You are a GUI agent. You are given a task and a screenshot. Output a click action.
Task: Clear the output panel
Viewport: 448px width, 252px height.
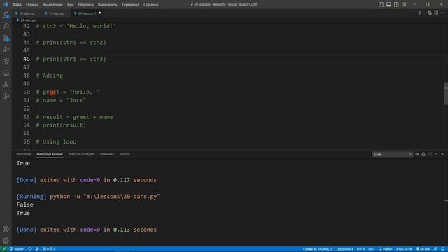417,154
